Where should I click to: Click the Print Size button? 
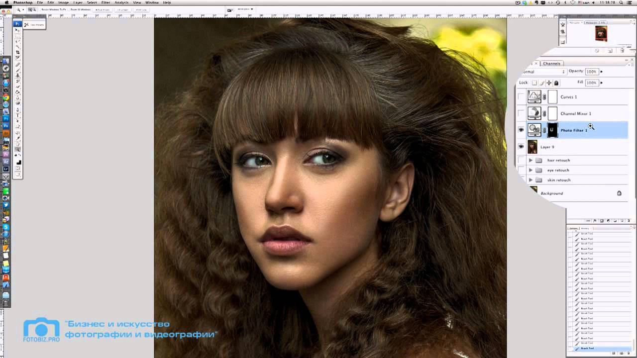pos(141,9)
